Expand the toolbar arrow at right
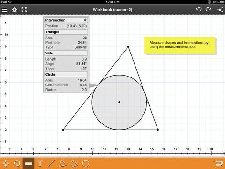The image size is (225, 169). [x=218, y=163]
